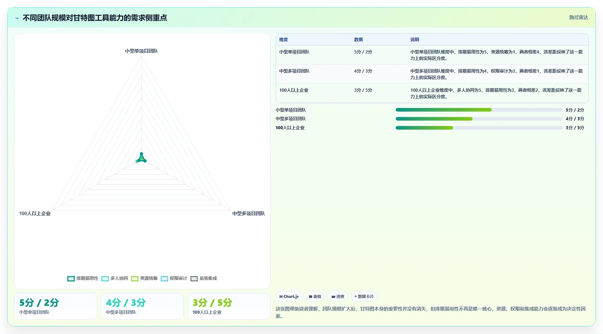Click the 维度 column header
603x334 pixels.
pos(284,40)
